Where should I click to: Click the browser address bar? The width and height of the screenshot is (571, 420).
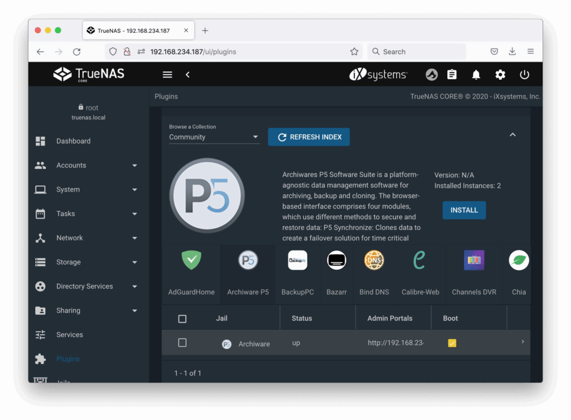coord(245,52)
